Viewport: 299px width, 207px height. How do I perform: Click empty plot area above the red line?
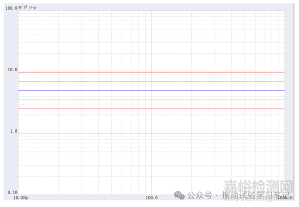(x=100, y=40)
